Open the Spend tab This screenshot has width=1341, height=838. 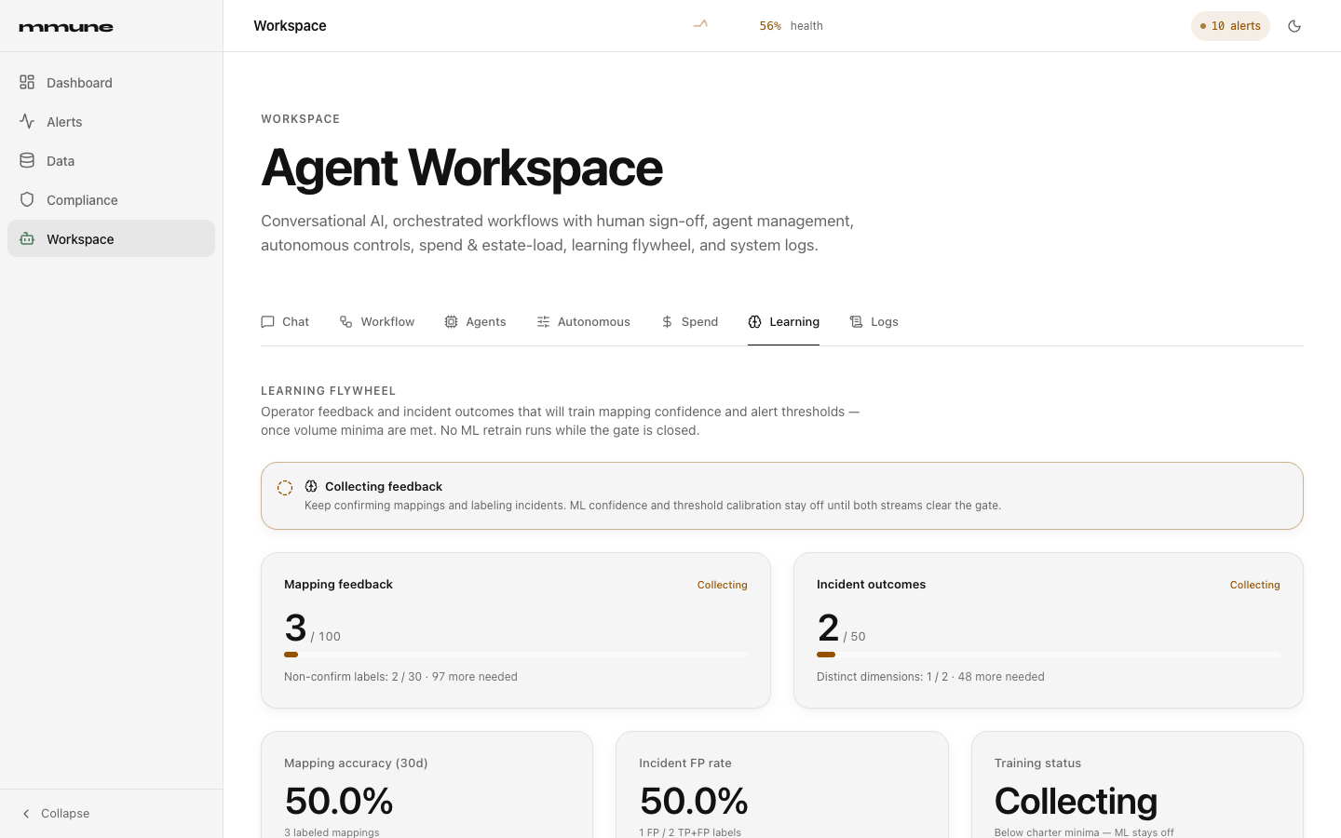click(689, 321)
